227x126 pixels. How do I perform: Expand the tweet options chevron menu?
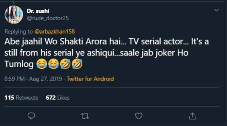tap(216, 10)
